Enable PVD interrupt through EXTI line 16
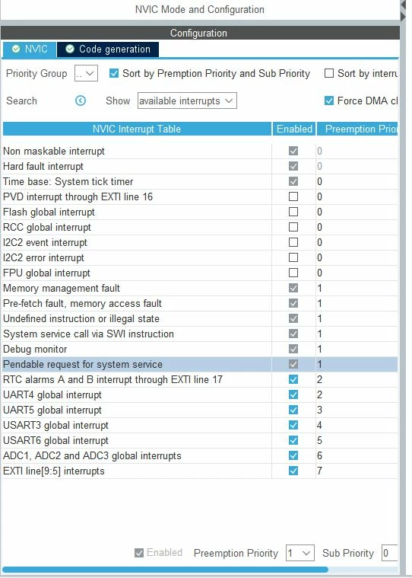Viewport: 412px width, 578px height. point(293,196)
